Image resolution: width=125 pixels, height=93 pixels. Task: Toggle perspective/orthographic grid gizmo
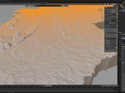102,20
